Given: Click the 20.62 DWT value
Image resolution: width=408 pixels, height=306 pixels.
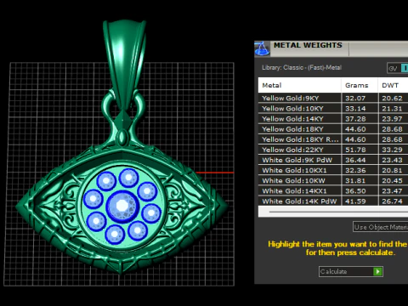Looking at the screenshot, I should click(x=392, y=99).
